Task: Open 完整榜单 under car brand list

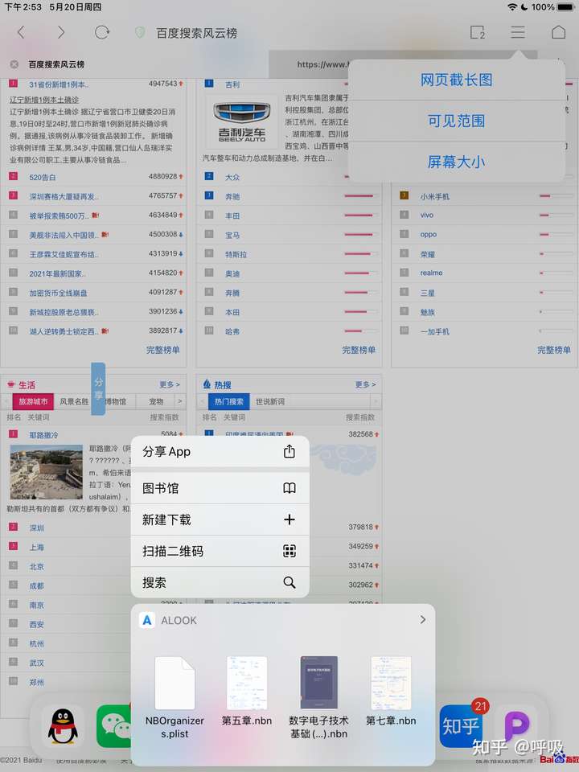Action: pyautogui.click(x=359, y=350)
